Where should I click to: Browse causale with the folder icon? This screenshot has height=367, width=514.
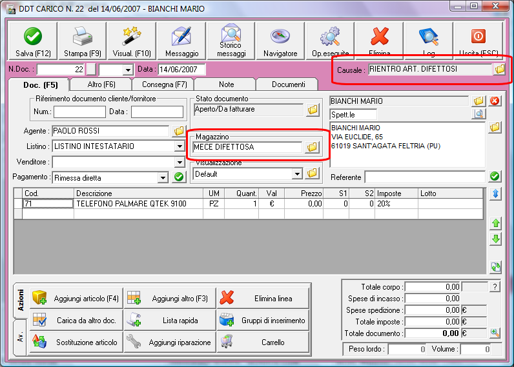click(500, 69)
